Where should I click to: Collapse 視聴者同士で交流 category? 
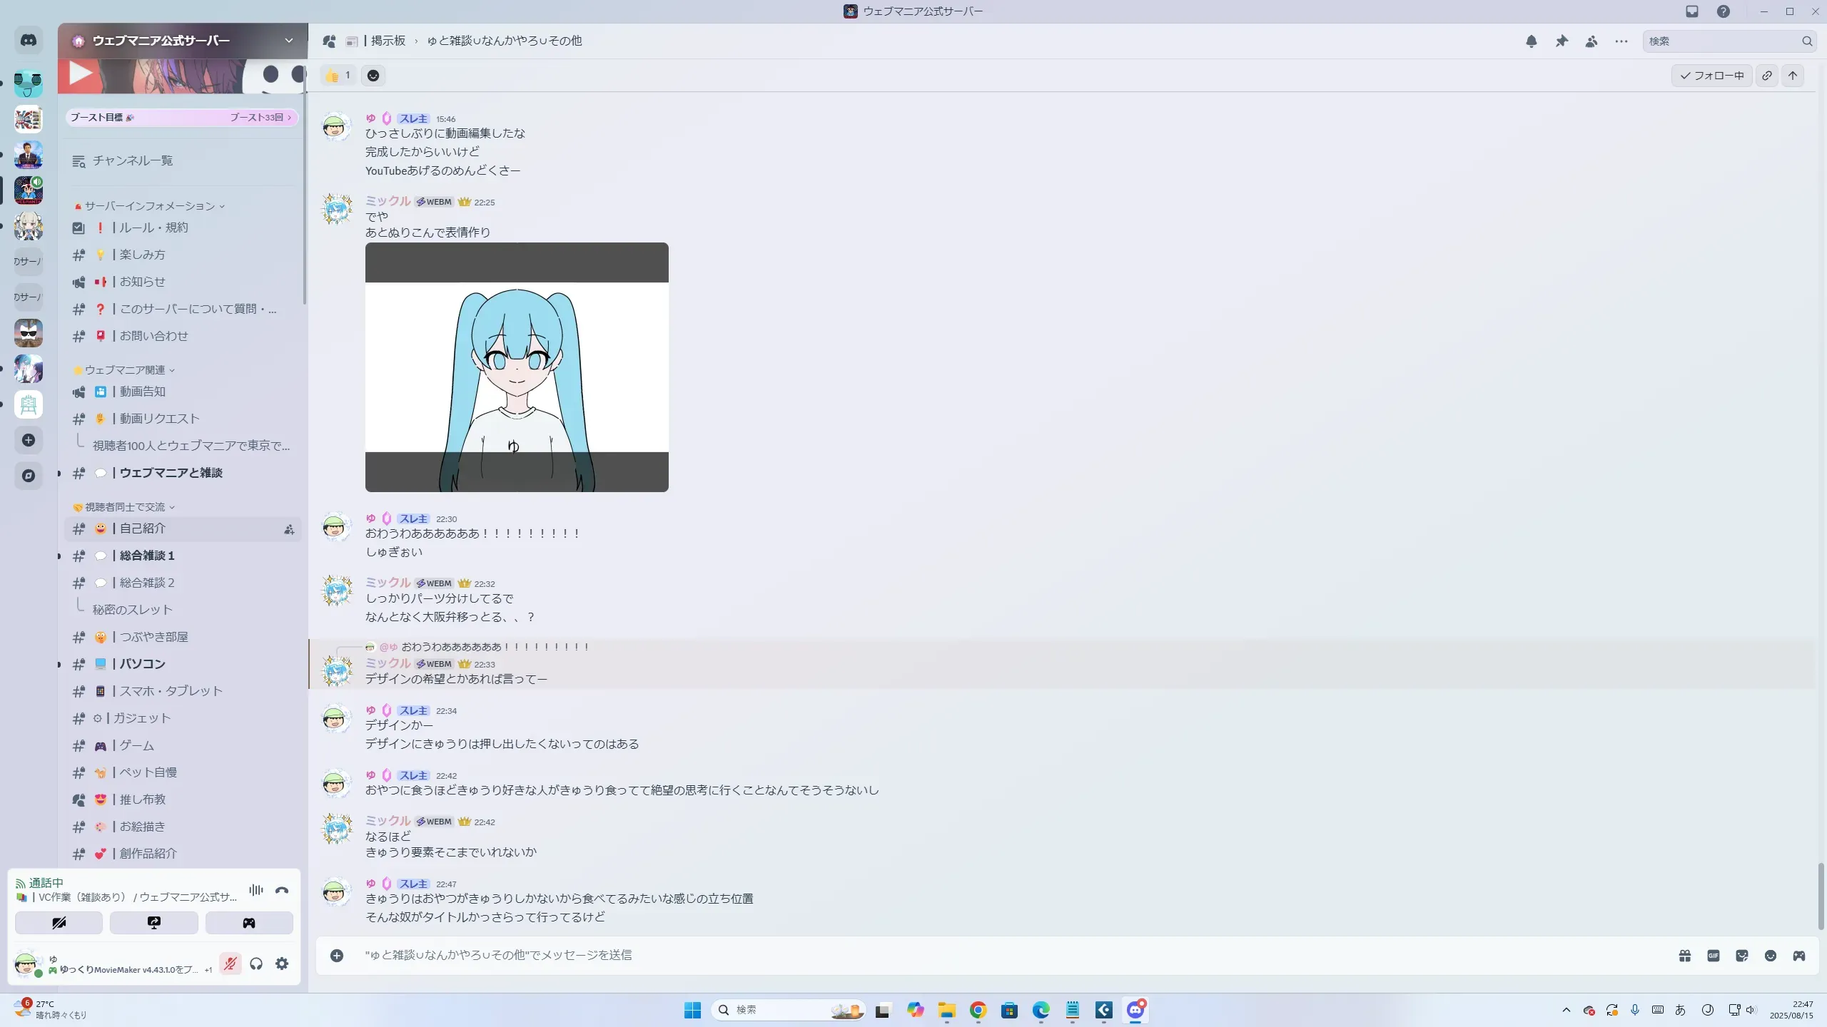(126, 507)
